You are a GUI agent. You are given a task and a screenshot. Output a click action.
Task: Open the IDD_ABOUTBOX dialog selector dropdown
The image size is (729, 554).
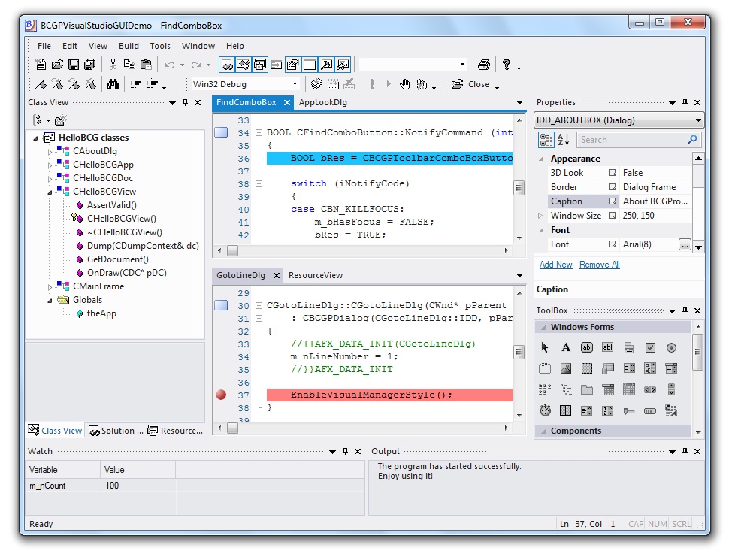[698, 120]
